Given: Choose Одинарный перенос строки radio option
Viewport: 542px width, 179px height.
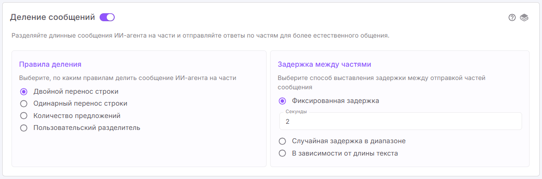Looking at the screenshot, I should tap(24, 103).
